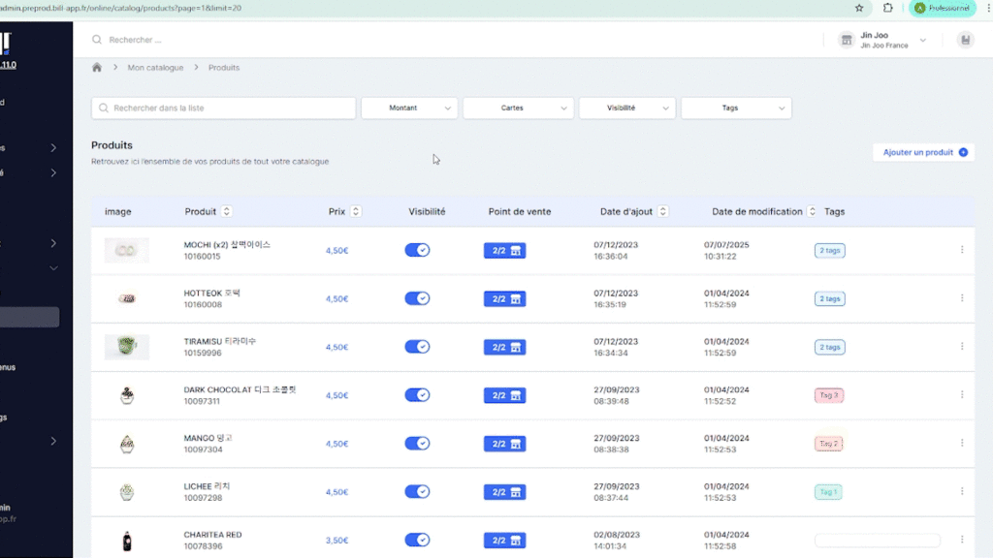Open three-dot menu for MOCHI row
This screenshot has width=993, height=558.
pos(962,250)
